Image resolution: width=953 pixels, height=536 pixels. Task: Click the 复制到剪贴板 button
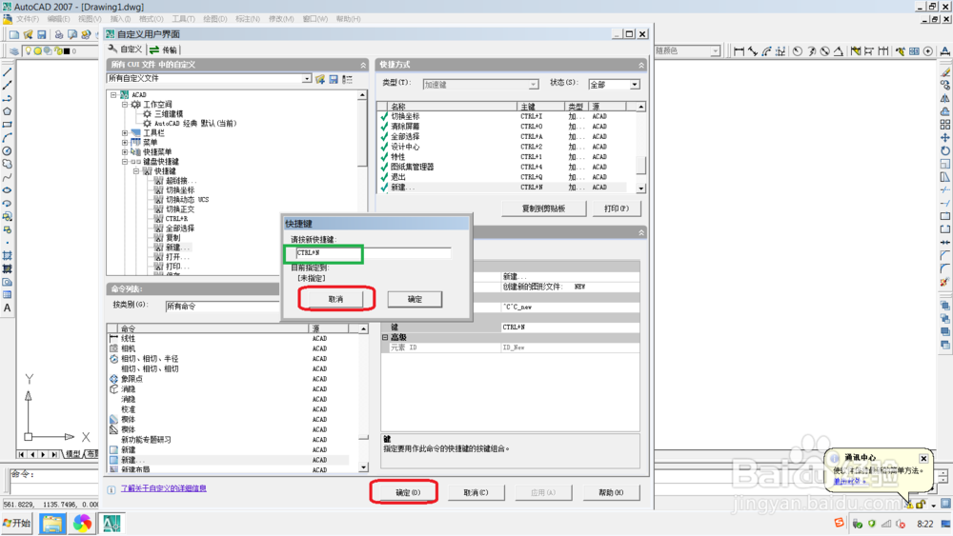pos(544,208)
